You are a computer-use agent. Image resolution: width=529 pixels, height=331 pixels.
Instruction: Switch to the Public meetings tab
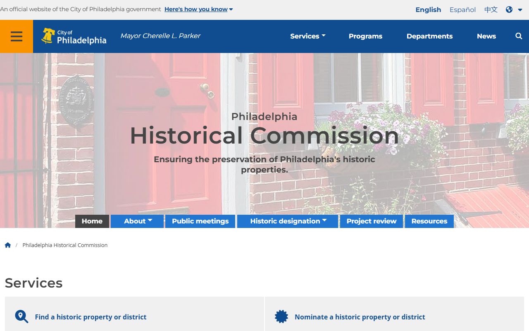pos(200,221)
